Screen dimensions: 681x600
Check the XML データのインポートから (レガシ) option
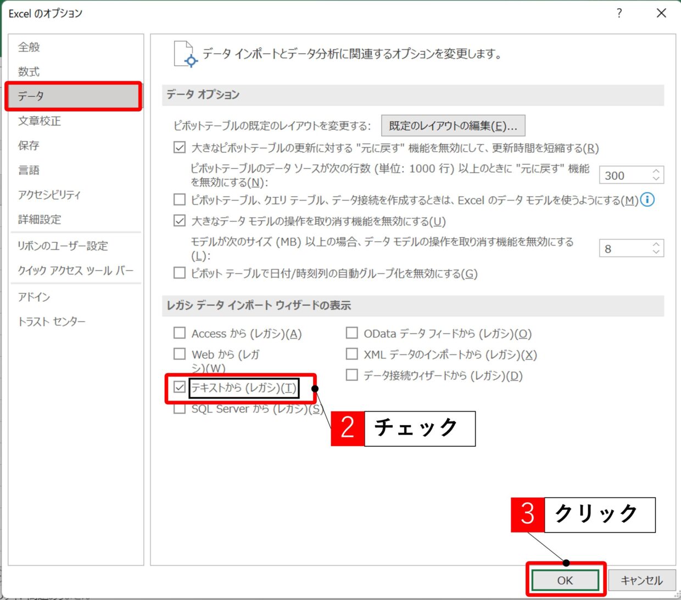pyautogui.click(x=352, y=353)
